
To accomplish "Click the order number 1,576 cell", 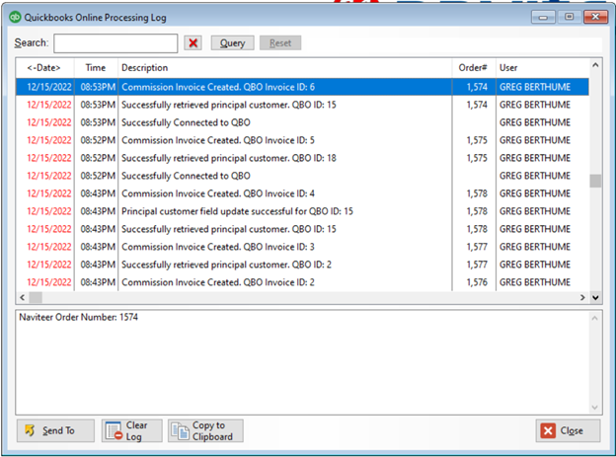I will [477, 282].
